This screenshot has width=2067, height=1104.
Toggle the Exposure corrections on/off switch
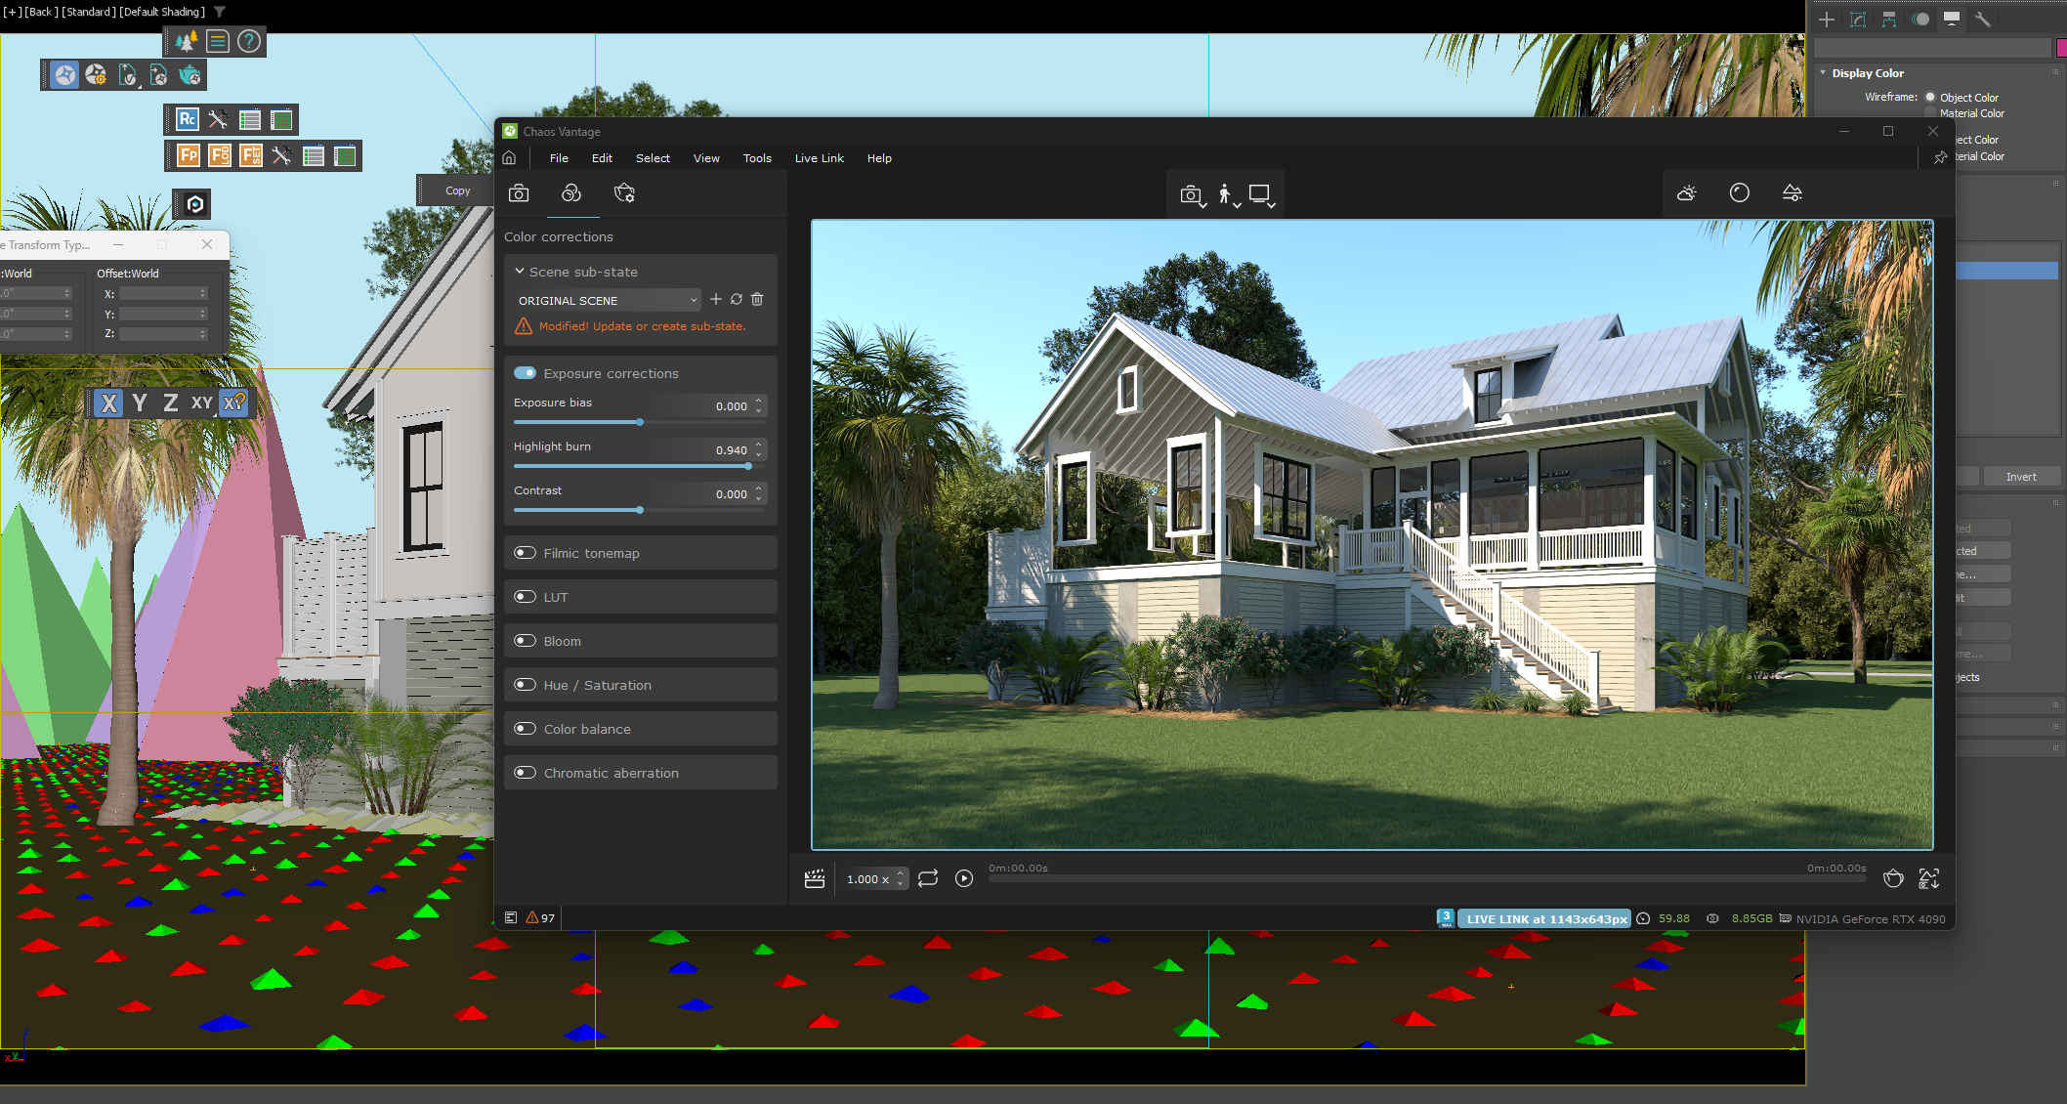pyautogui.click(x=525, y=372)
